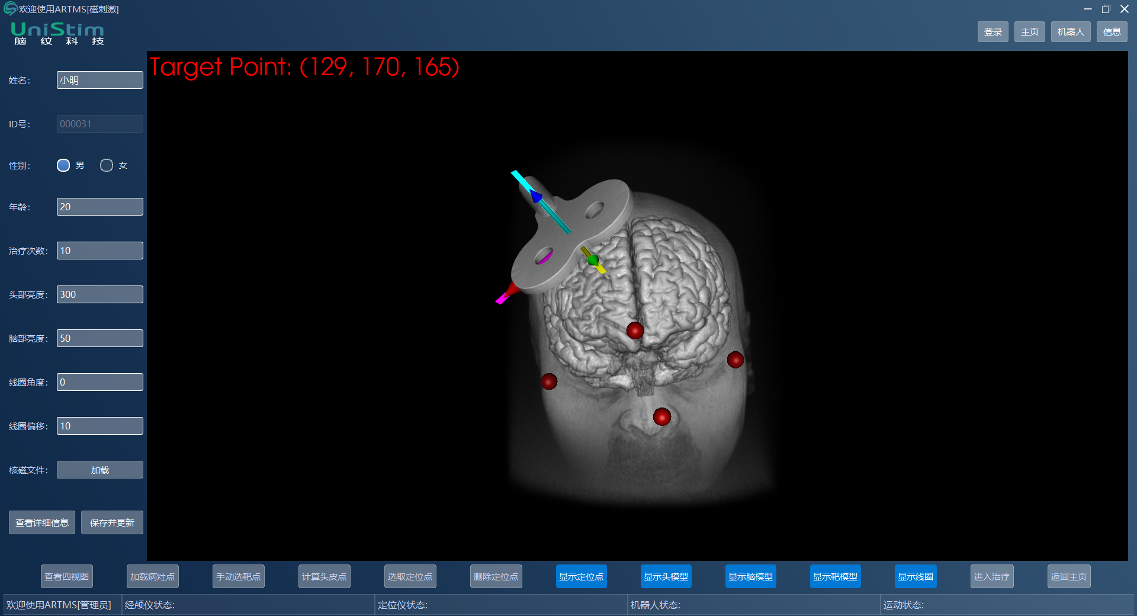This screenshot has width=1137, height=616.
Task: Select the 女 (female) radio button
Action: [107, 165]
